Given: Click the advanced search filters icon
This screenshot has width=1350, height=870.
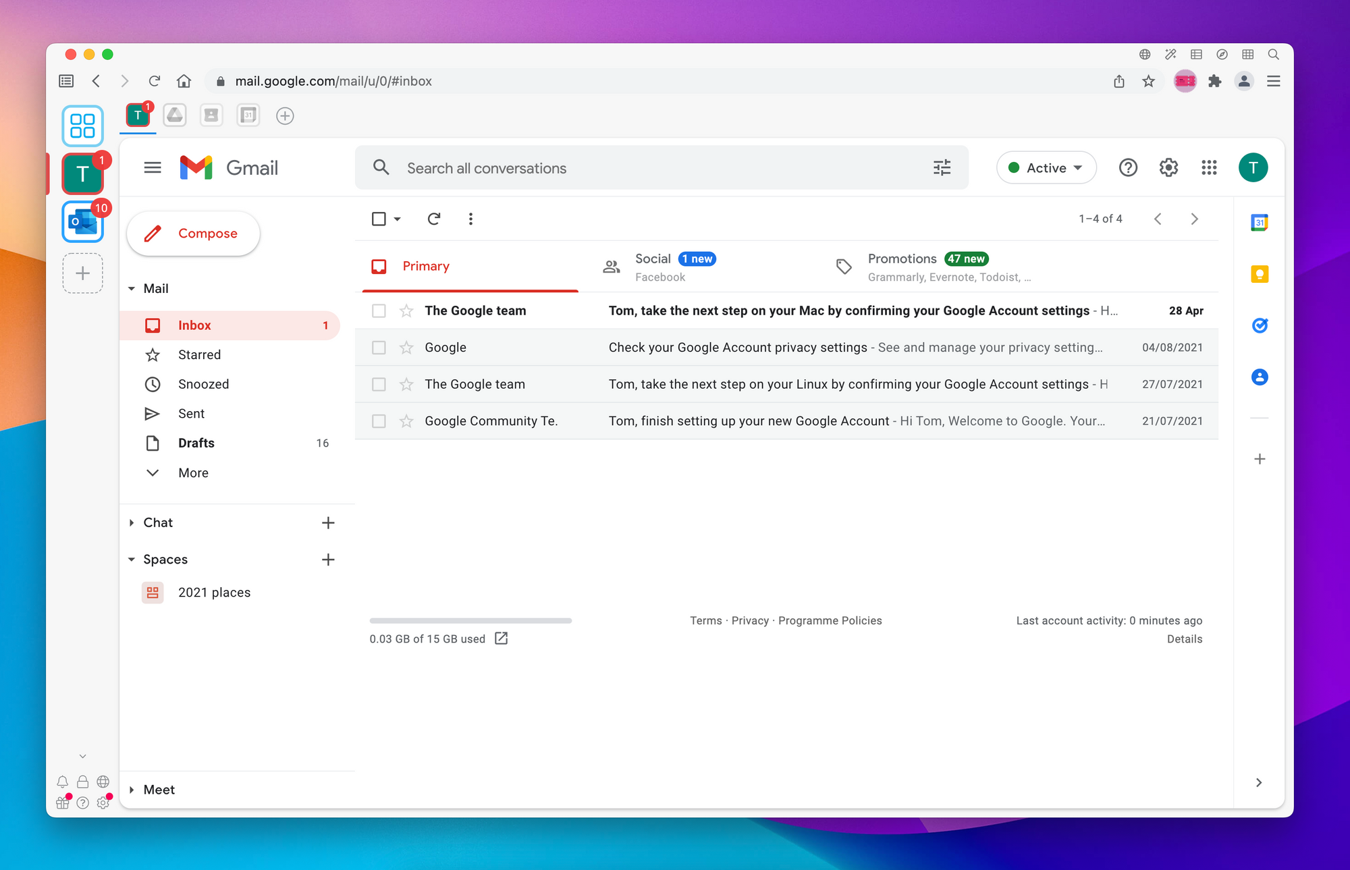Looking at the screenshot, I should pos(942,167).
